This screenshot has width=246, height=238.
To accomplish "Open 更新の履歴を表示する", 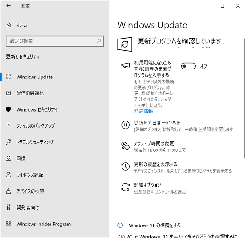I will pyautogui.click(x=156, y=164).
